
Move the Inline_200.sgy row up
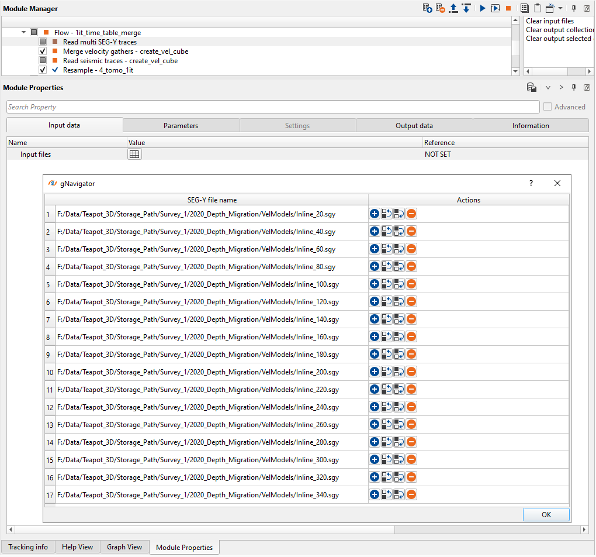[387, 372]
